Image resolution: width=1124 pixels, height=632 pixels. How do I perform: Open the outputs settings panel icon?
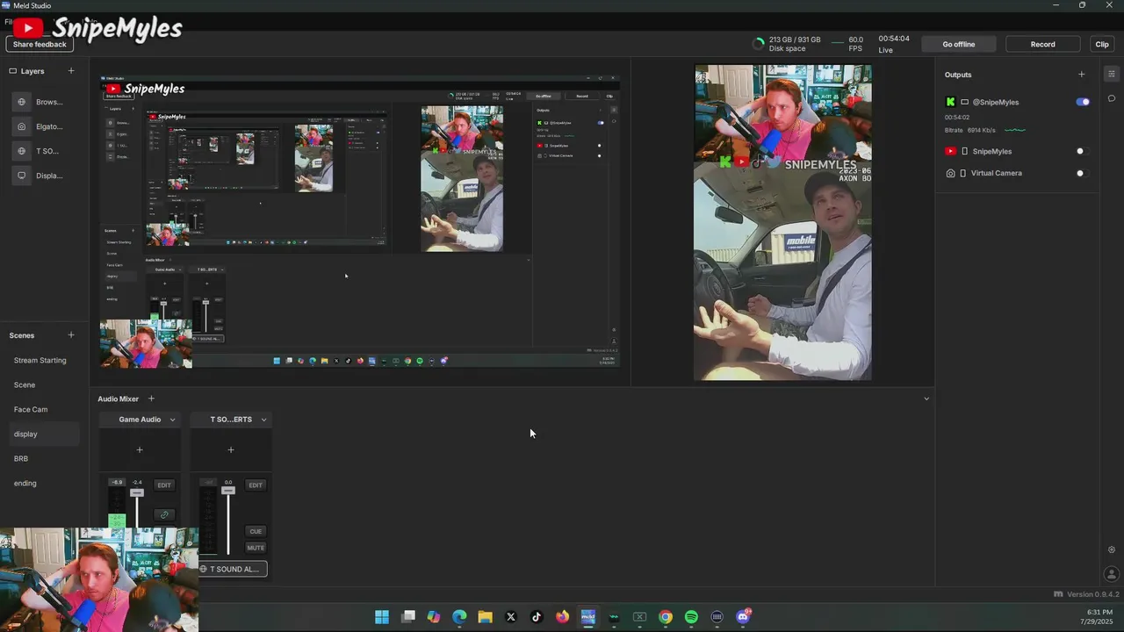click(x=1111, y=74)
